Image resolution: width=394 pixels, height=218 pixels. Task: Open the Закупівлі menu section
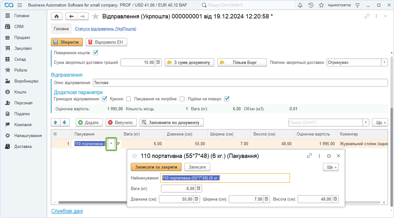[24, 48]
